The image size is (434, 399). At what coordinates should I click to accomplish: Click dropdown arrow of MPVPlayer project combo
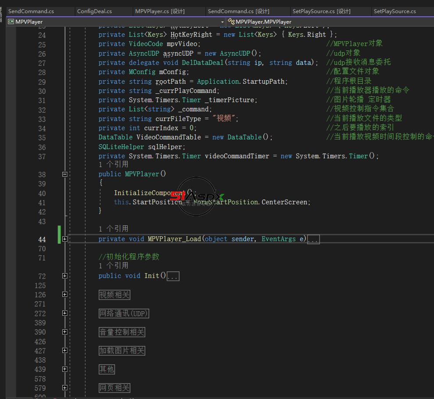(x=222, y=21)
